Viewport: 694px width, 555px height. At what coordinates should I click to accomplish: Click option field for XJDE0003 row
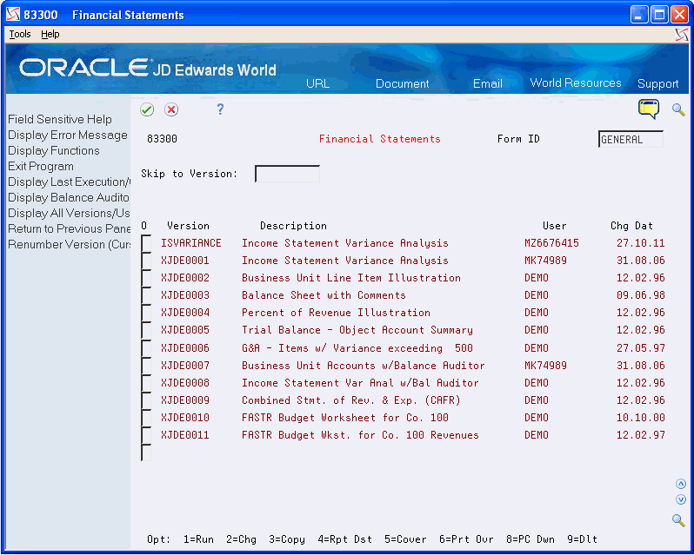[x=146, y=295]
